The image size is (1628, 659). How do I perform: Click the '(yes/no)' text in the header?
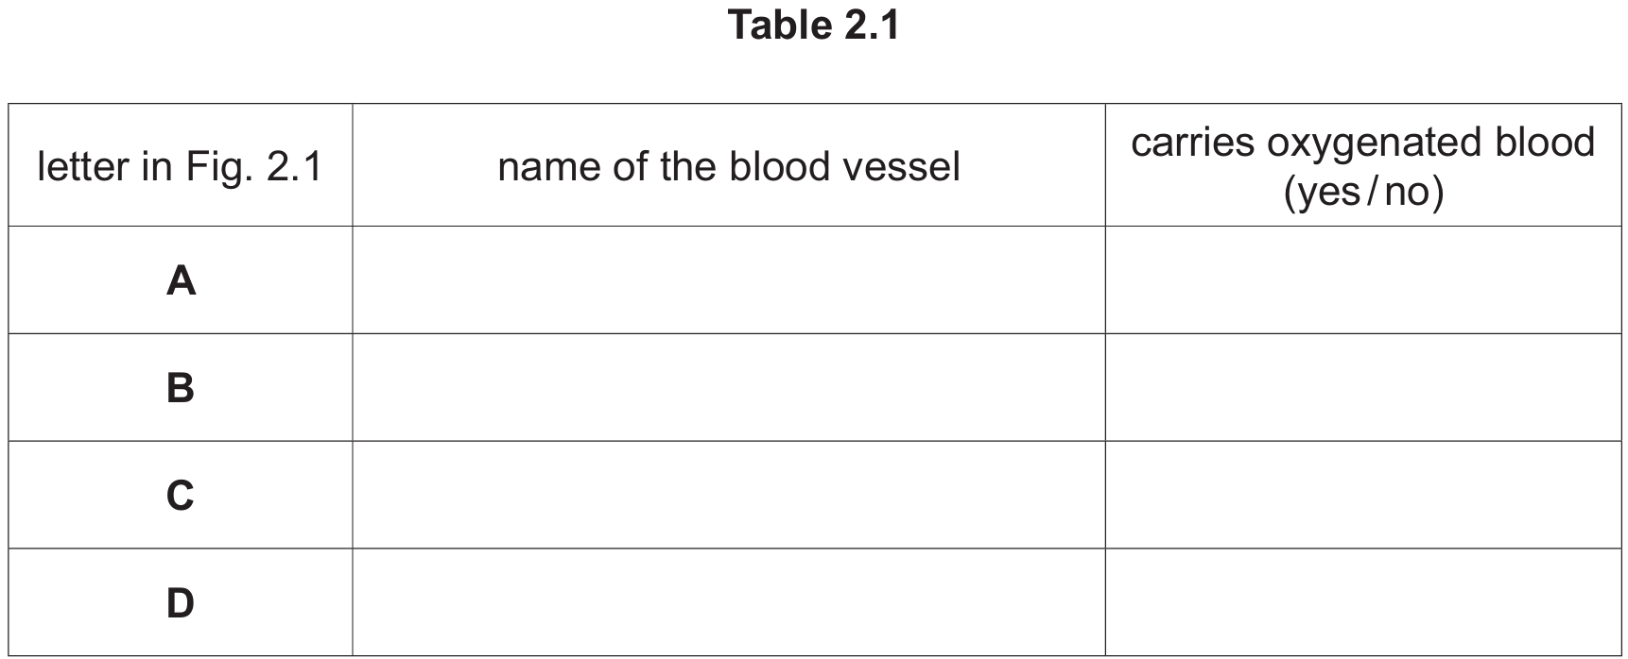click(1363, 193)
